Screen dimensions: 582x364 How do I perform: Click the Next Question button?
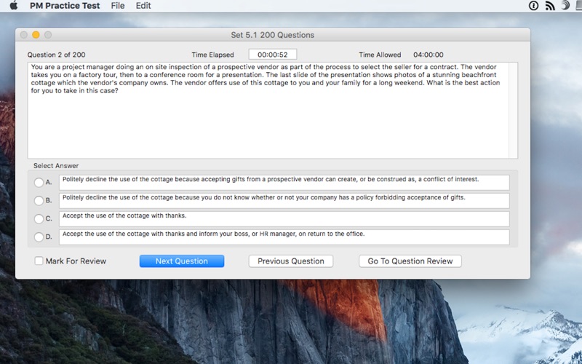(x=181, y=261)
